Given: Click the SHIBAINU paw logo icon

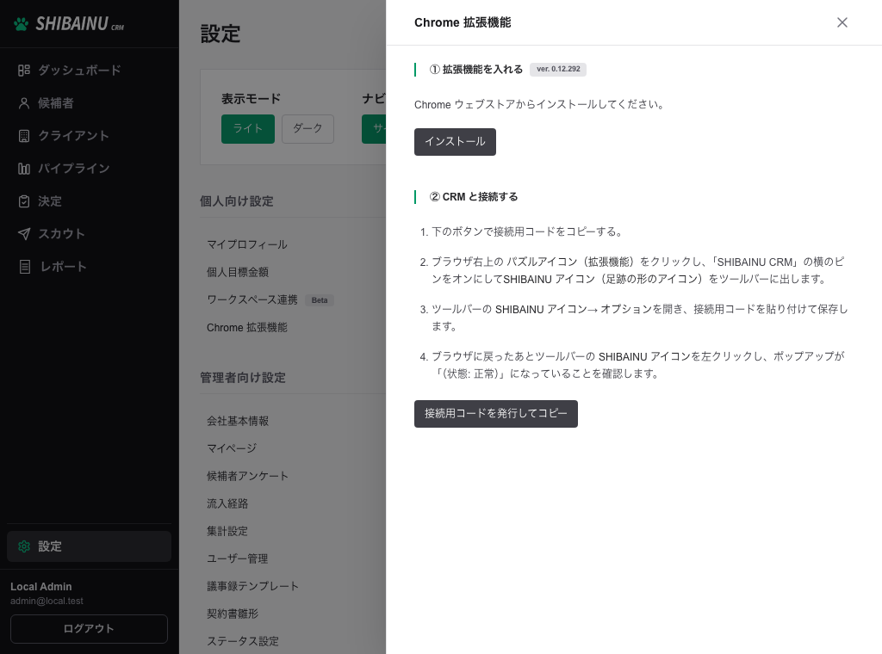Looking at the screenshot, I should 22,24.
